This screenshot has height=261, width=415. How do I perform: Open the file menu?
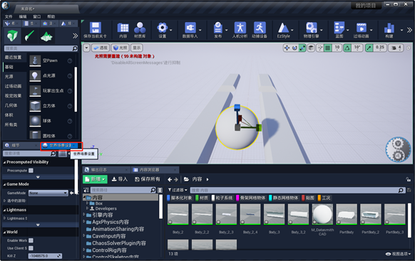pos(9,16)
